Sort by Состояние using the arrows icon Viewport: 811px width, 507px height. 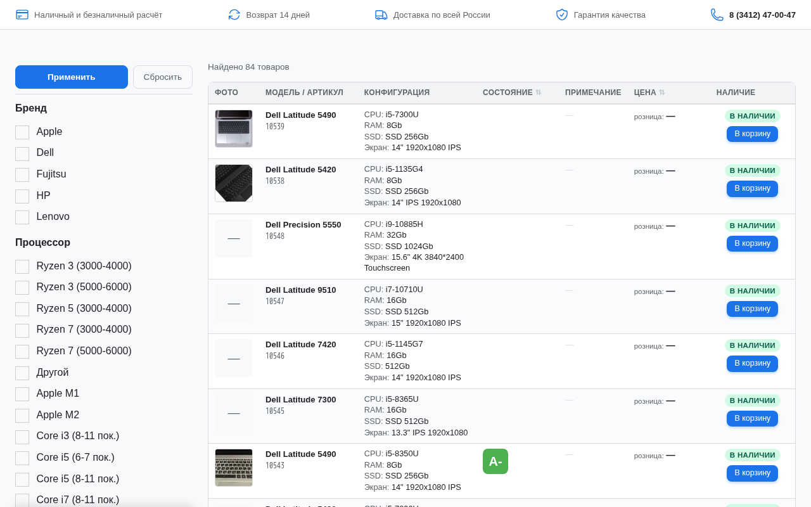539,93
